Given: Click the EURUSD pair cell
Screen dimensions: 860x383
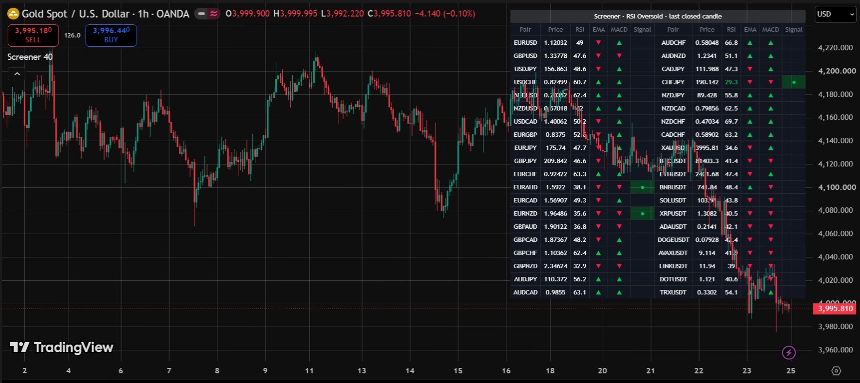Looking at the screenshot, I should tap(525, 43).
